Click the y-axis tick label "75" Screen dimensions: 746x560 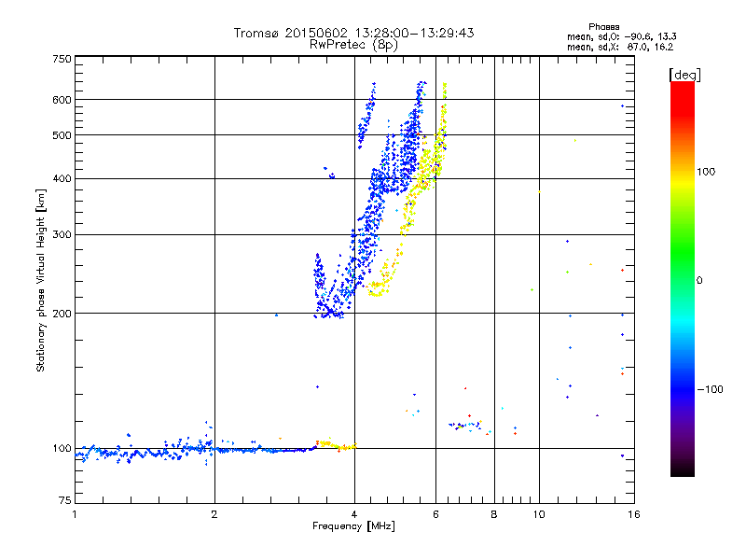[65, 500]
